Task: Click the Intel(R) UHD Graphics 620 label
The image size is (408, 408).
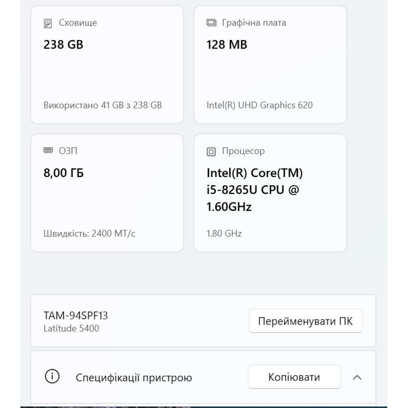Action: point(259,105)
